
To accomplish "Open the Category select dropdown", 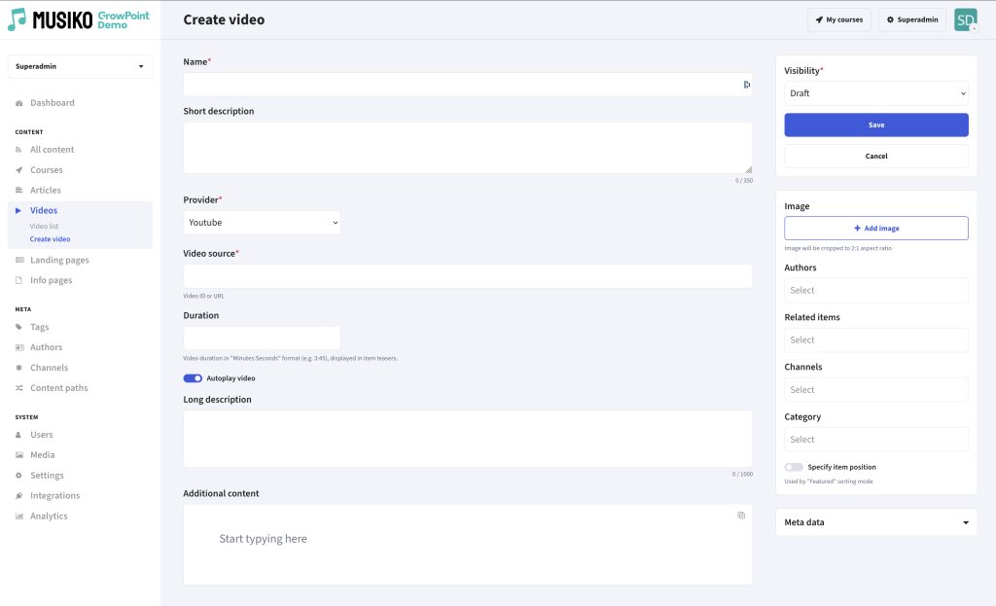I will tap(876, 440).
